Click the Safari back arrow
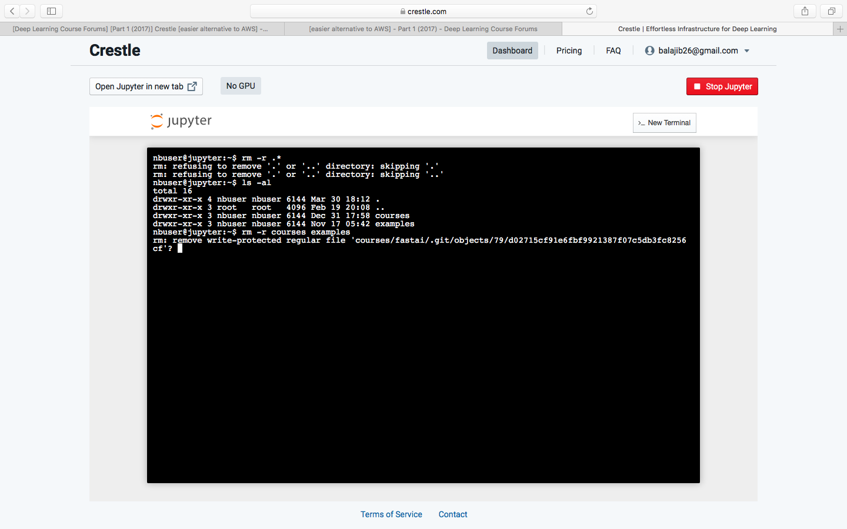This screenshot has height=529, width=847. (x=12, y=11)
